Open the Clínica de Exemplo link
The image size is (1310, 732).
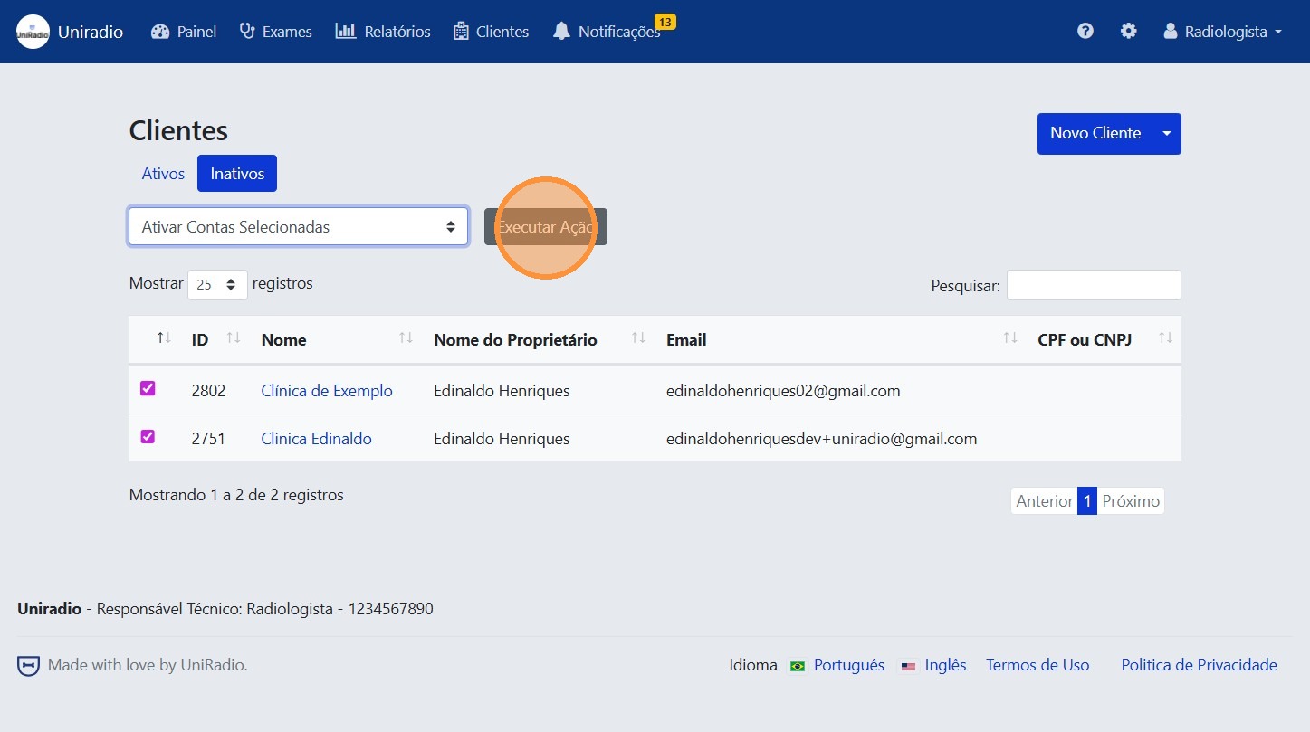pyautogui.click(x=327, y=391)
